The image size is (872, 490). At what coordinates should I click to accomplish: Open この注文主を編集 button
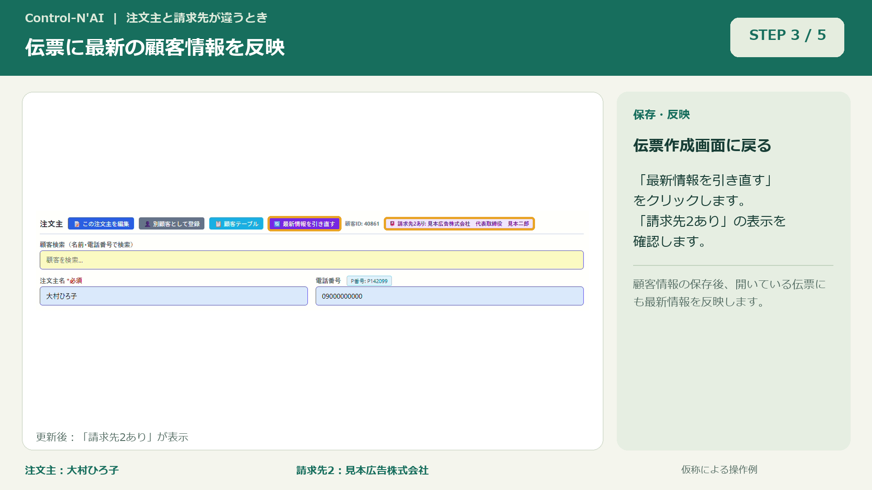101,224
